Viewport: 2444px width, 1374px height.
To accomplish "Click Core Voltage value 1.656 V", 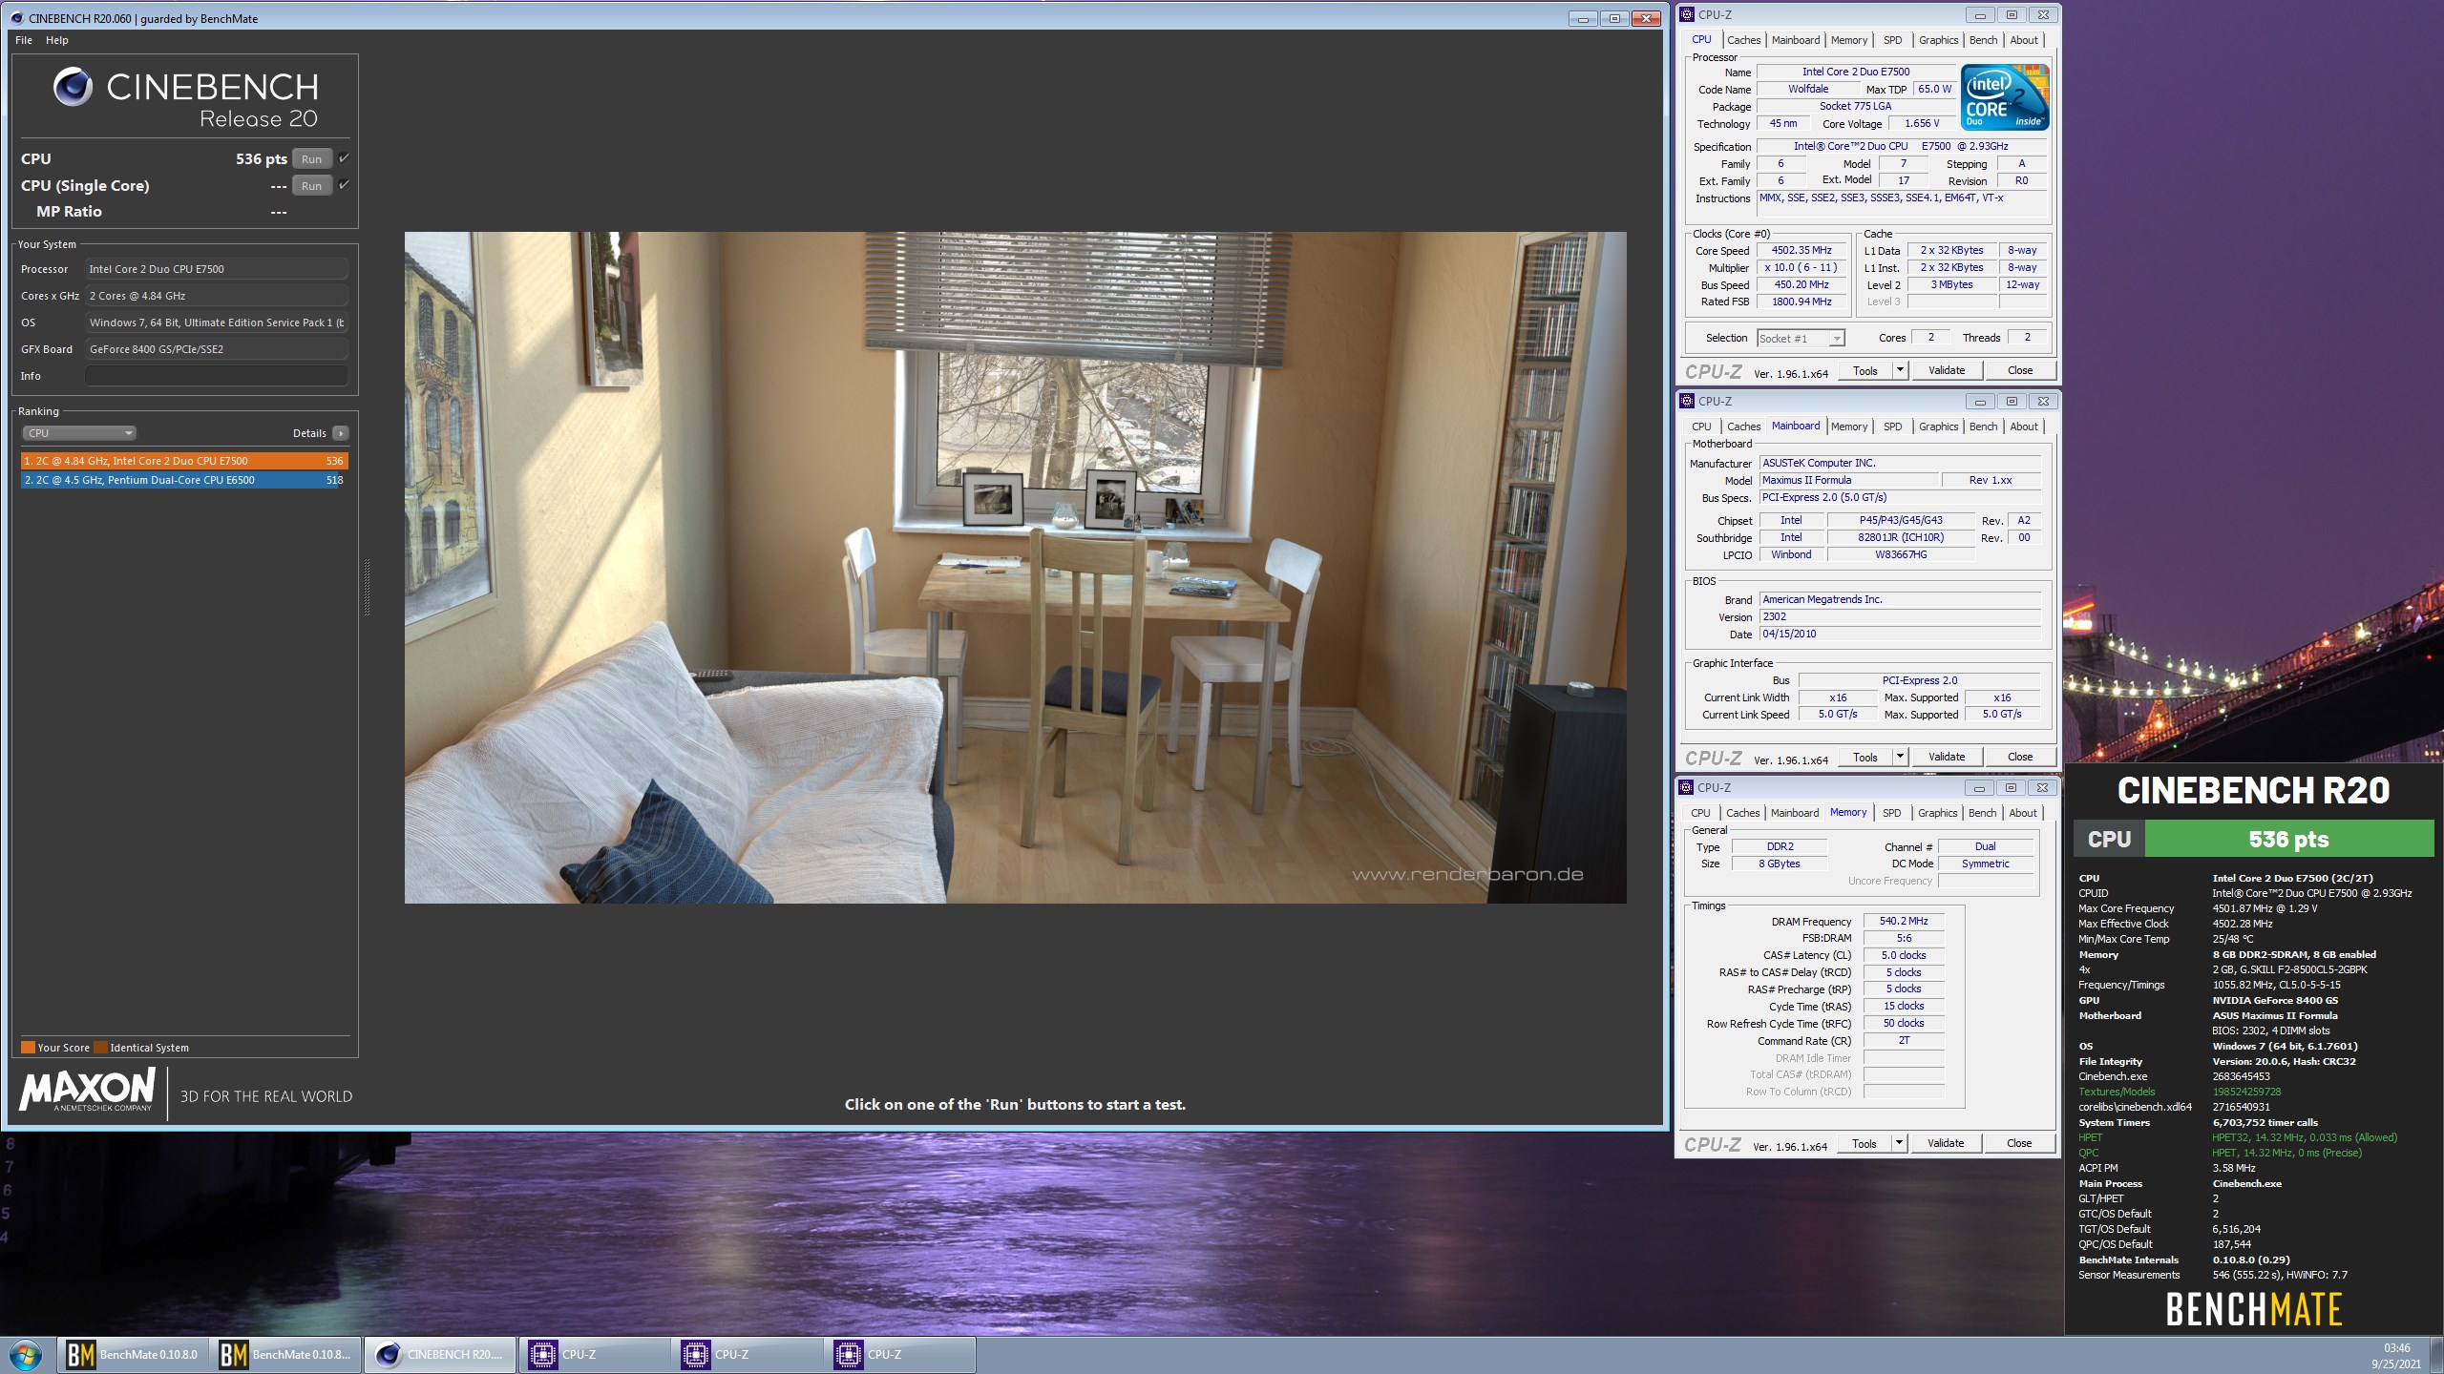I will point(1923,123).
